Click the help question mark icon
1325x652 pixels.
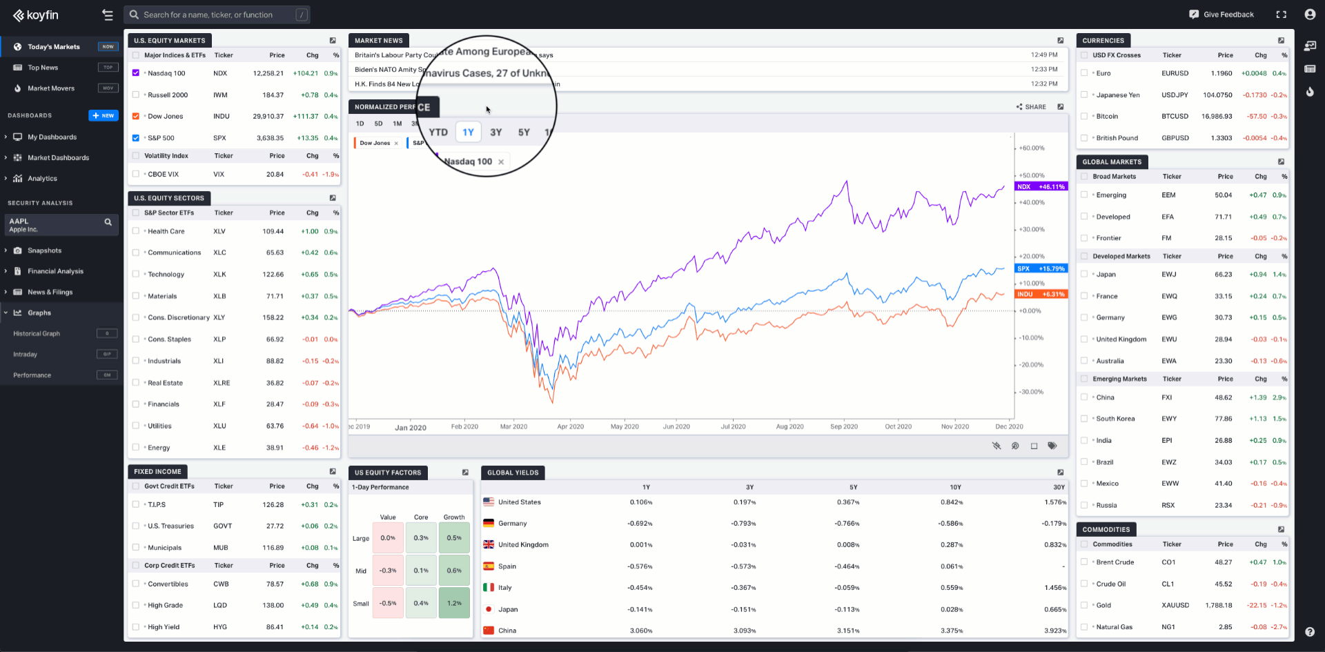coord(1310,631)
